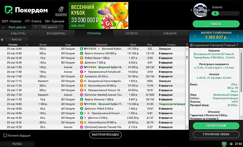Click 6-max icon of Дипстек+ Ребай 5 000 row
The height and width of the screenshot is (147, 243).
[x=81, y=109]
